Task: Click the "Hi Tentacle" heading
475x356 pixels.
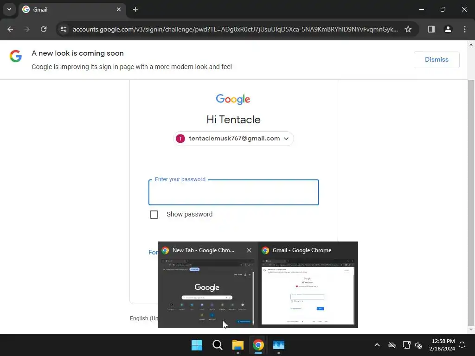Action: click(234, 120)
